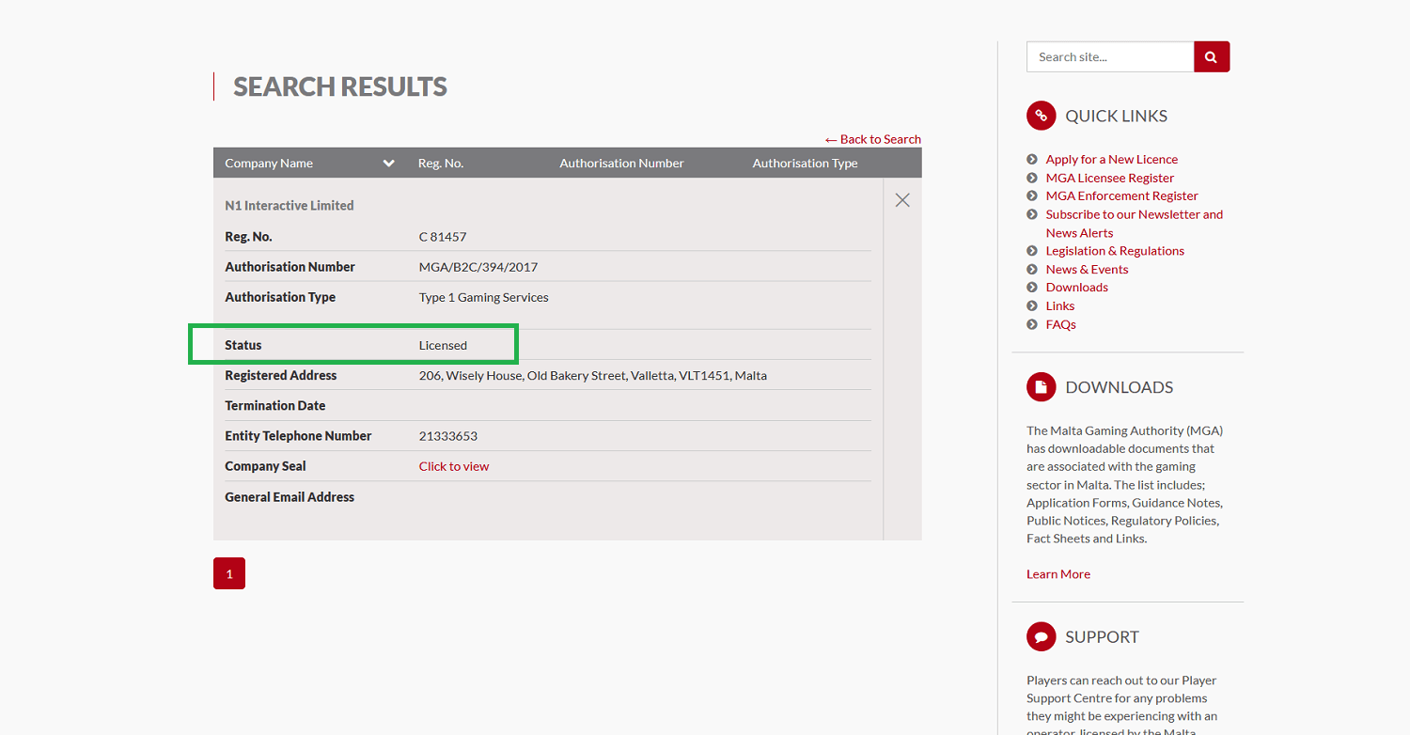Click the Authorisation Number column header
The height and width of the screenshot is (735, 1410).
(x=622, y=164)
